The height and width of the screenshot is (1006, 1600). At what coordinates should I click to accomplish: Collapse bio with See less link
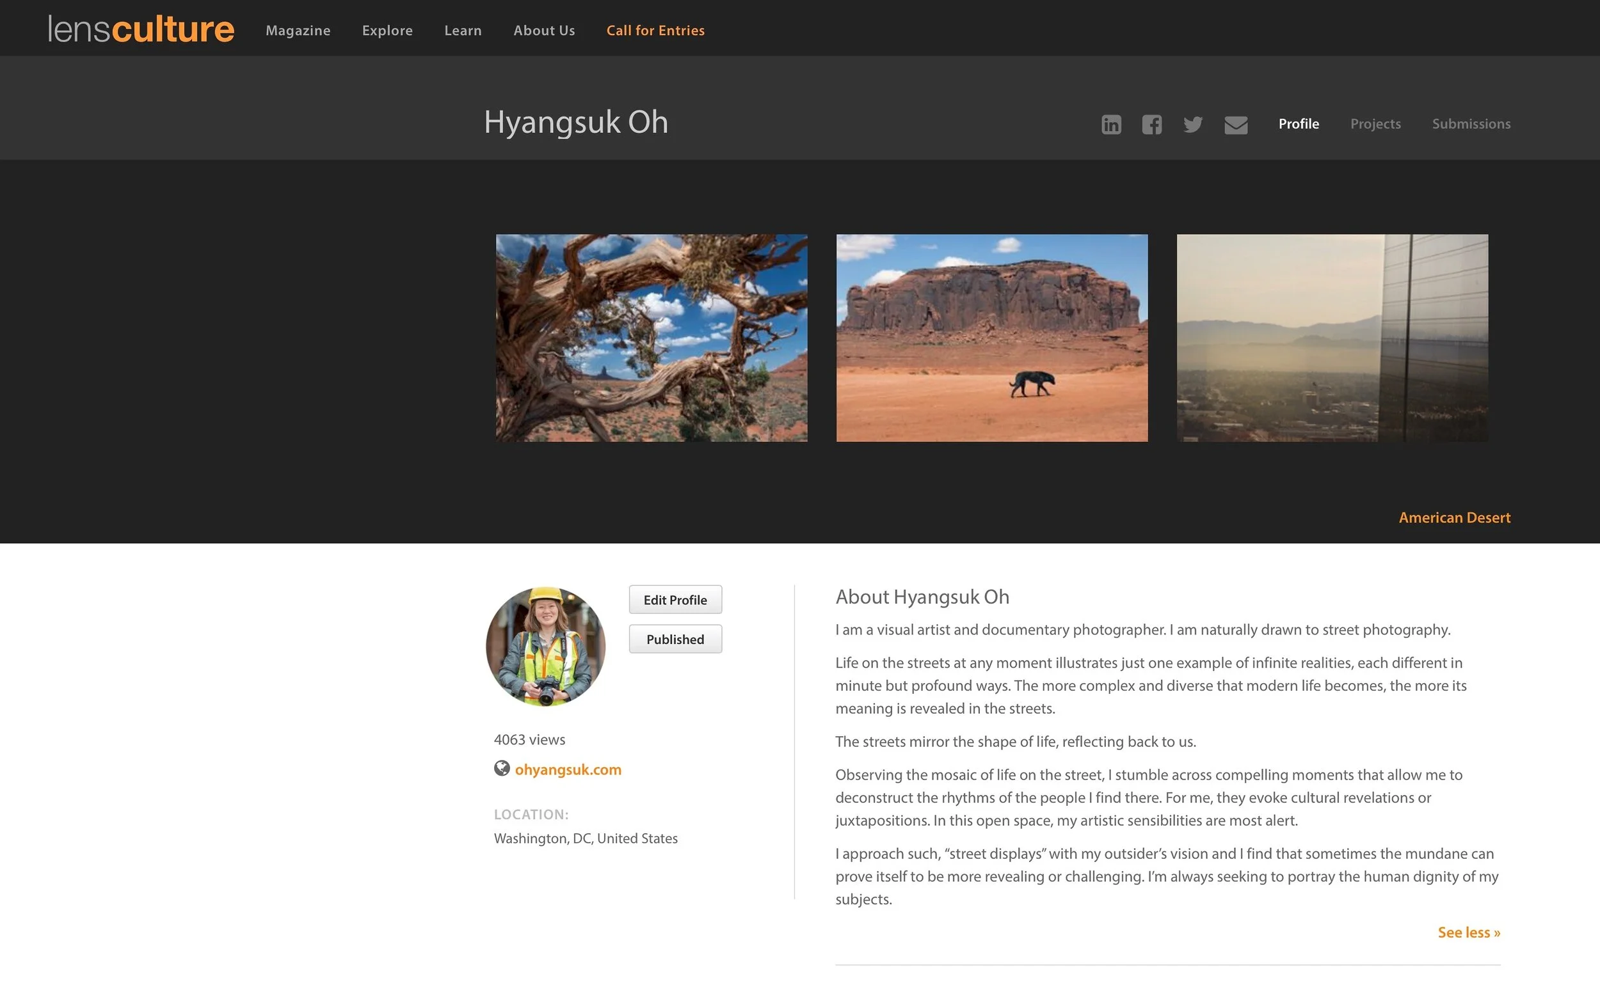pyautogui.click(x=1468, y=932)
